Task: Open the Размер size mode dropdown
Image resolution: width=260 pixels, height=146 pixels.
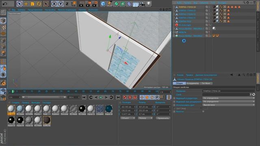Action: point(145,118)
